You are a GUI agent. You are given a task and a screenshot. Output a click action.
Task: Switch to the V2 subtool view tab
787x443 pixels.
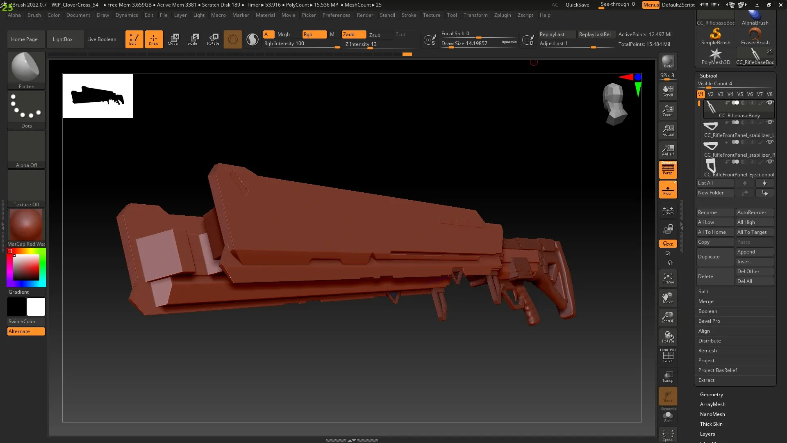711,94
